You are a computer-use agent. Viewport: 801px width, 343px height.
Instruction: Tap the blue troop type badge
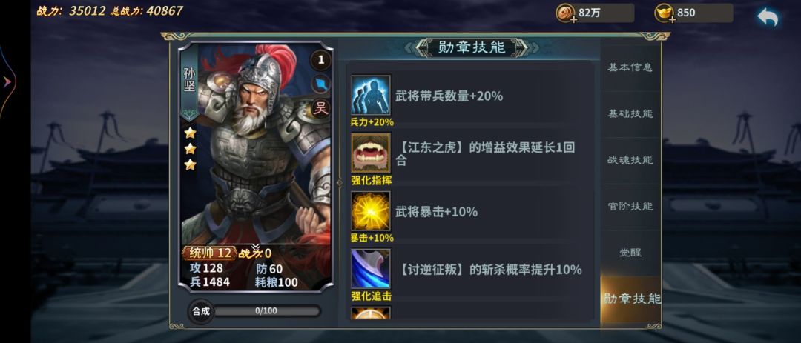coord(321,84)
